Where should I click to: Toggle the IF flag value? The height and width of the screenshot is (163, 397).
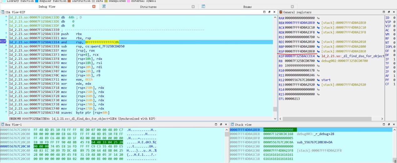click(394, 59)
